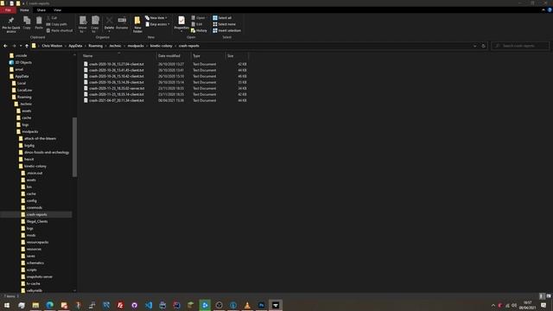The height and width of the screenshot is (311, 553).
Task: Select file crash-2020-10-26_13.27.04-client.txt
Action: coord(116,64)
